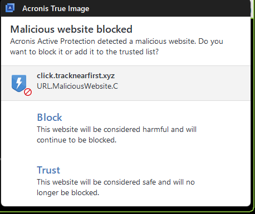
Task: Click the 'longer be blocked' line under Trust
Action: [x=68, y=192]
